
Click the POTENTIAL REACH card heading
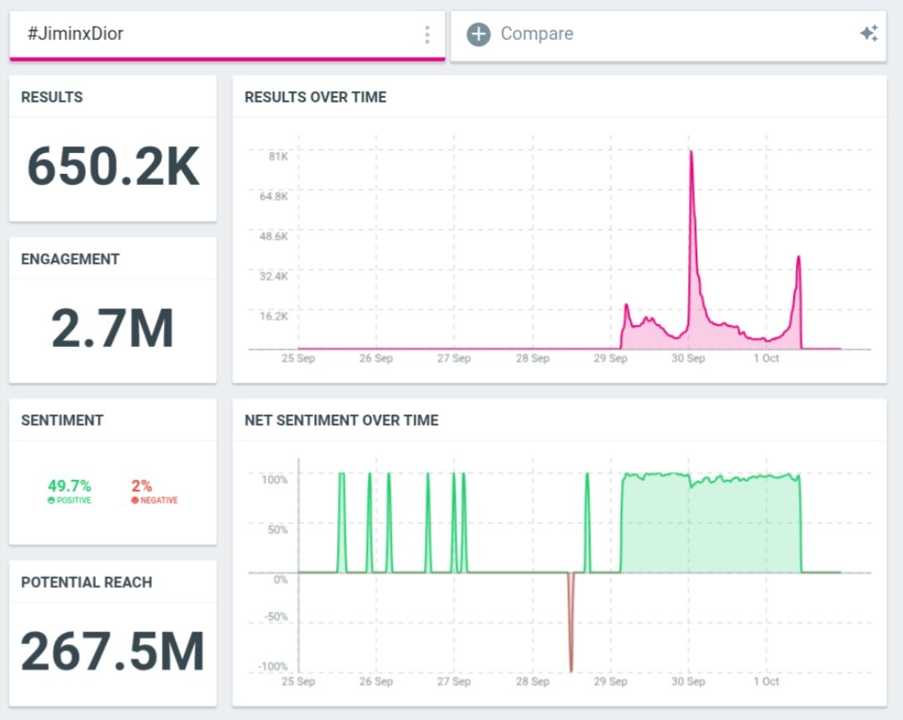(x=86, y=582)
